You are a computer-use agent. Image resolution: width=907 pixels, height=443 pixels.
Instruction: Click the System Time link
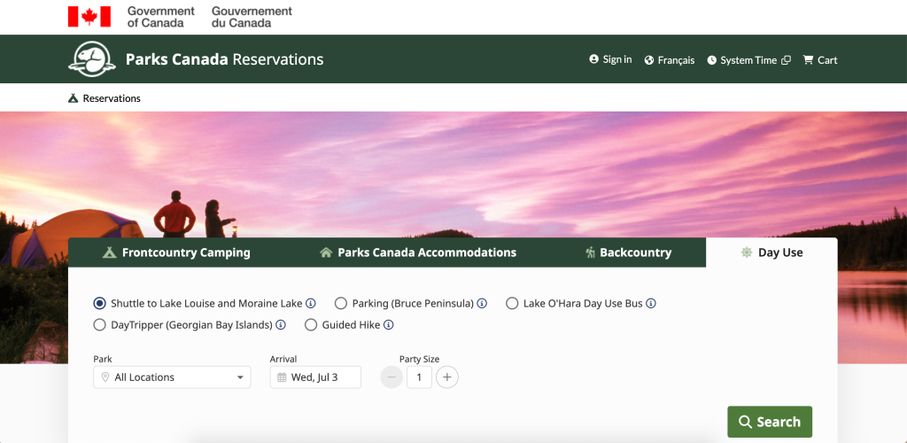tap(748, 60)
